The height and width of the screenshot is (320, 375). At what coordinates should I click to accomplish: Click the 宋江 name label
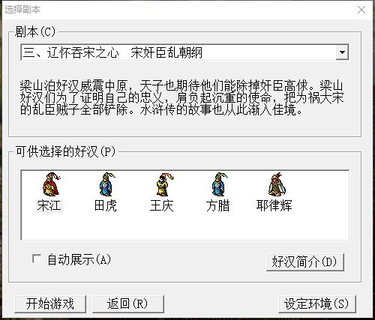49,206
